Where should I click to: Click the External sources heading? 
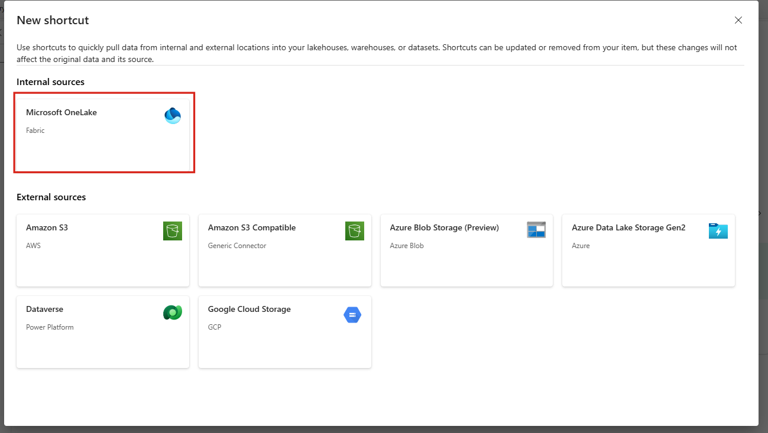tap(51, 197)
